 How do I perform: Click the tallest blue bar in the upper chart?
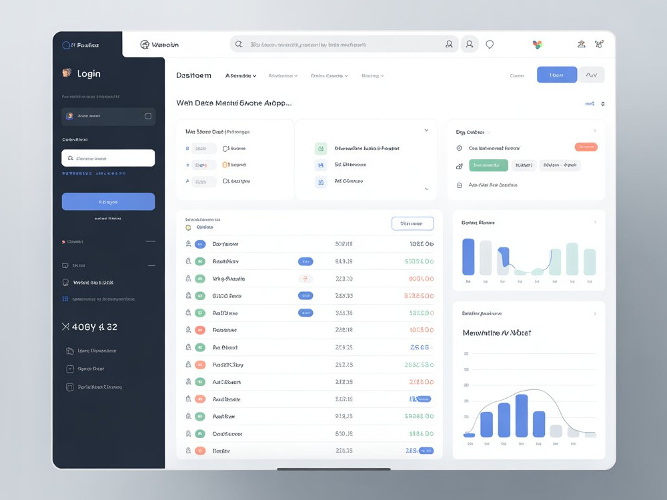coord(468,257)
